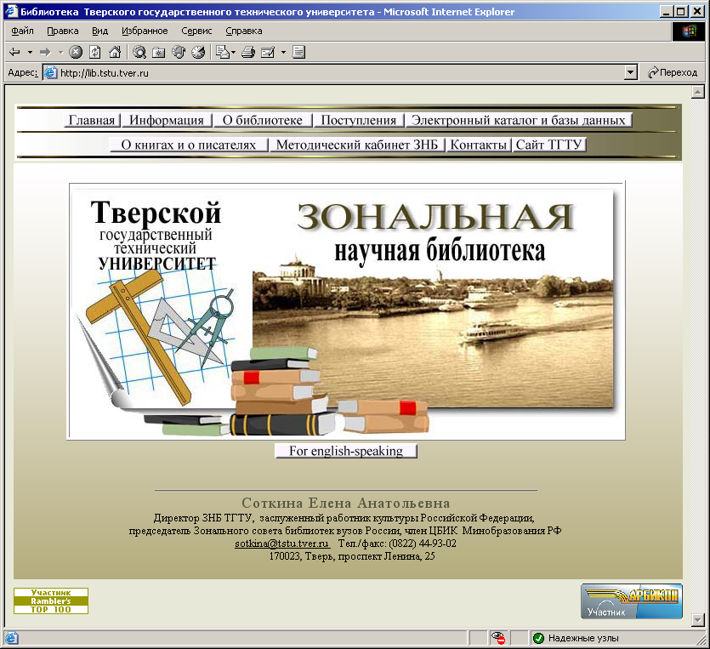
Task: Open the Media pane
Action: point(179,52)
